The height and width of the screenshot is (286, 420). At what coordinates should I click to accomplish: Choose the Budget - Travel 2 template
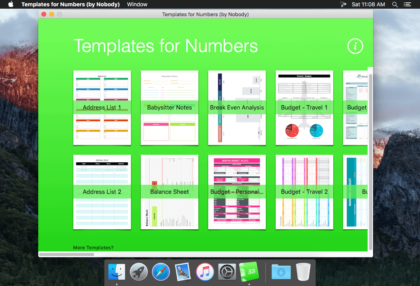[304, 192]
